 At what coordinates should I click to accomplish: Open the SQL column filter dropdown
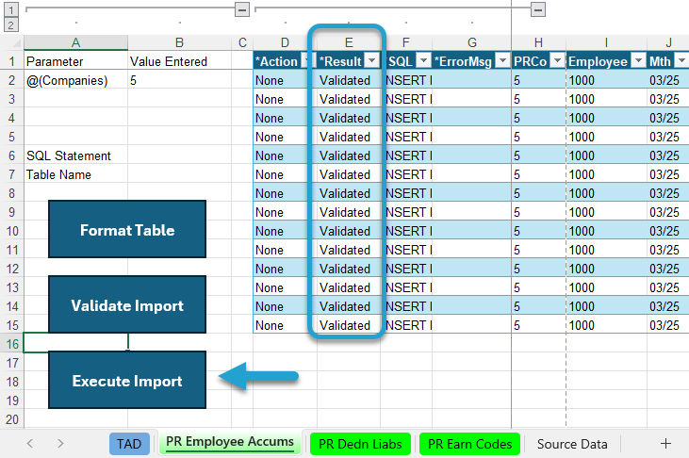[423, 60]
